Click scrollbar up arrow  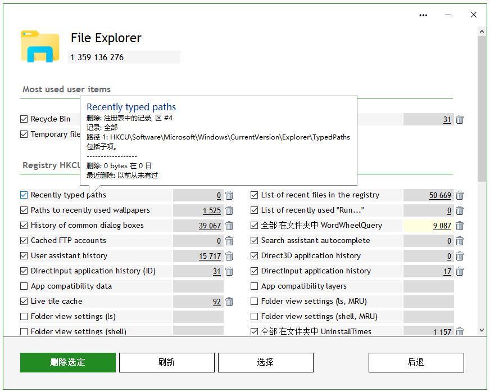(x=482, y=32)
